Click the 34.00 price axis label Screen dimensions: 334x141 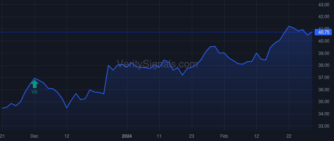pos(324,114)
